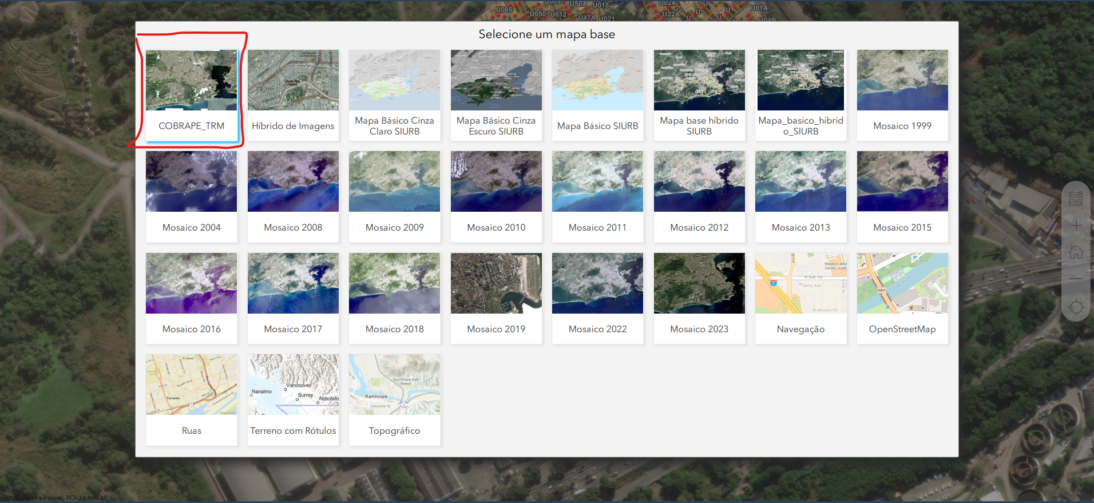Select the Mapa Básico Cinza Escuro SIURB
The width and height of the screenshot is (1094, 503).
click(x=496, y=95)
